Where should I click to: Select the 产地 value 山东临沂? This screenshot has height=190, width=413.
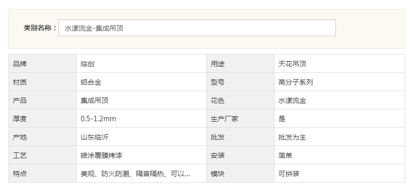pyautogui.click(x=94, y=137)
